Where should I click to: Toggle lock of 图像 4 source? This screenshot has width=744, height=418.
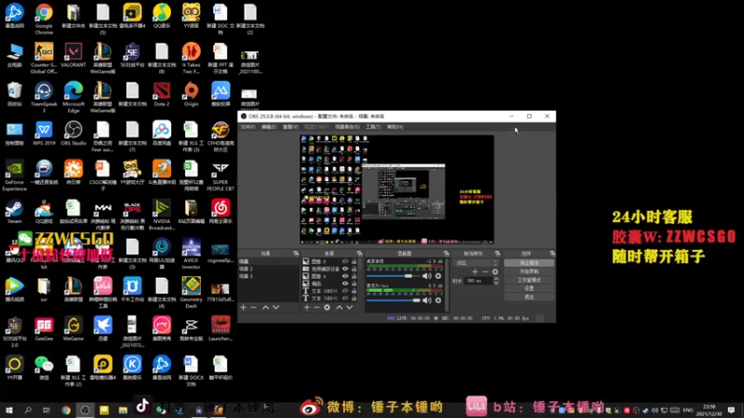point(354,276)
